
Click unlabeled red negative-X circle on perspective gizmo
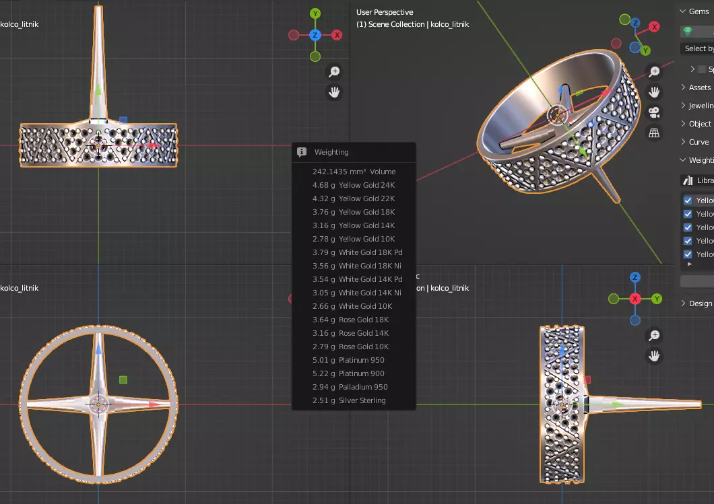click(x=616, y=43)
